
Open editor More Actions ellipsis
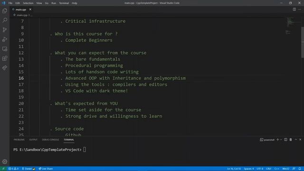(300, 9)
